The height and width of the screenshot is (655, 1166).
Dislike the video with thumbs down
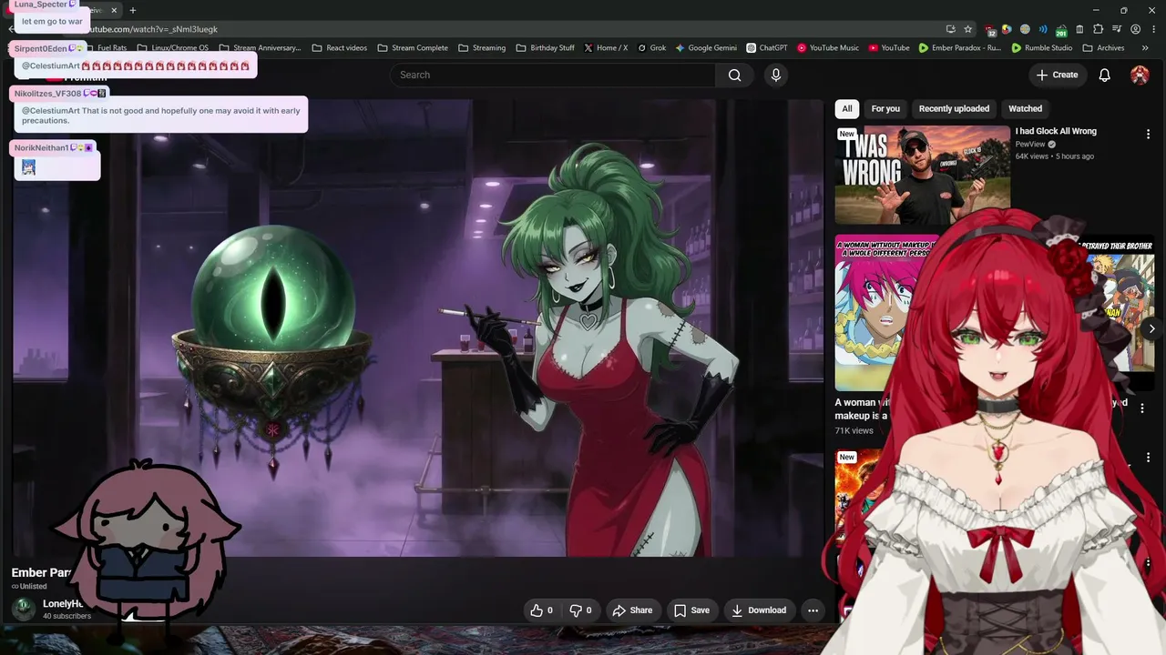[x=580, y=610]
